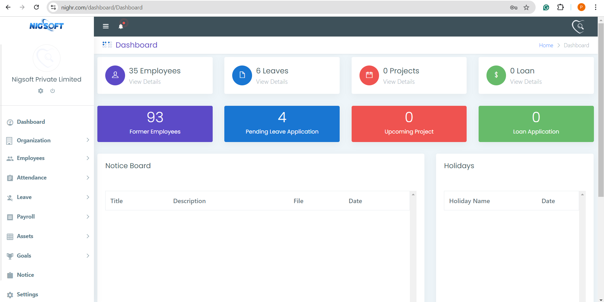Expand the Assets menu chevron
Viewport: 604px width, 302px height.
pyautogui.click(x=88, y=236)
